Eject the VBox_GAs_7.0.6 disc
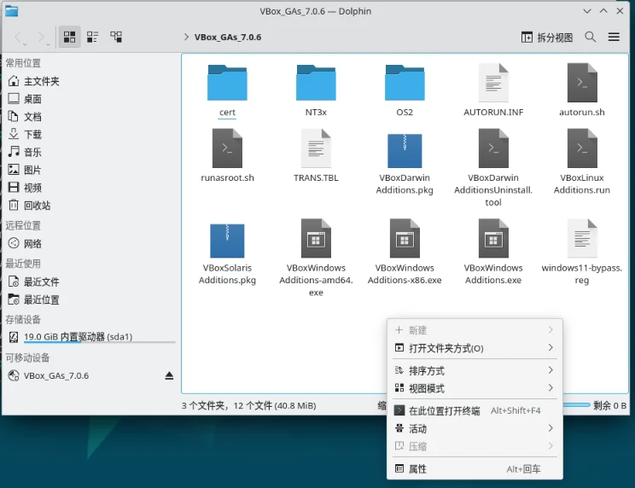The image size is (635, 488). tap(169, 376)
